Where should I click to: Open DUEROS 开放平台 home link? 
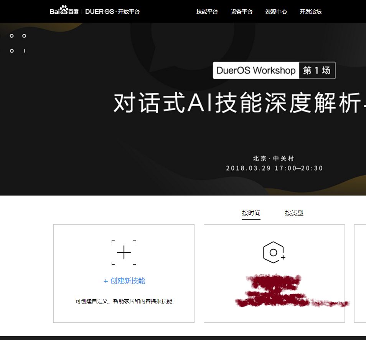pos(112,12)
